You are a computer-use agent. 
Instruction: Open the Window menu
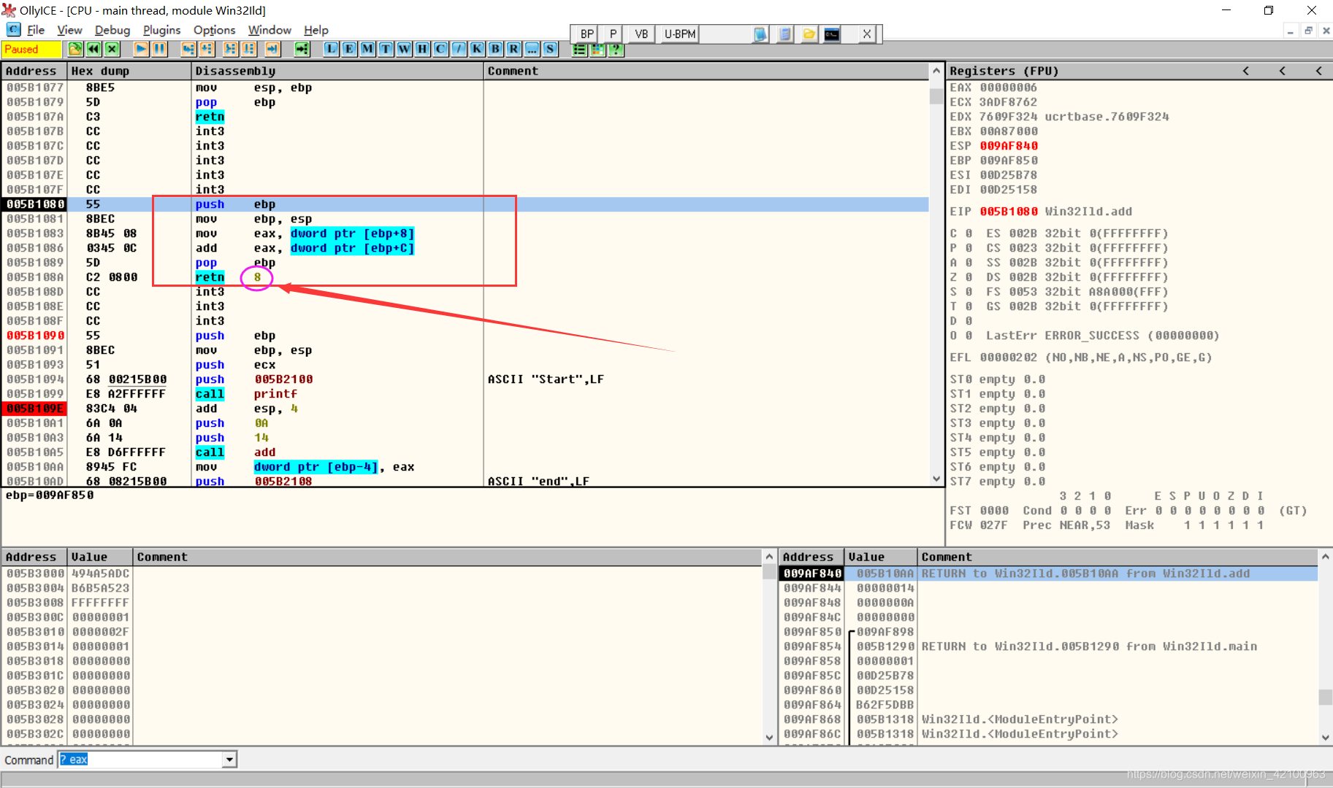pos(270,30)
